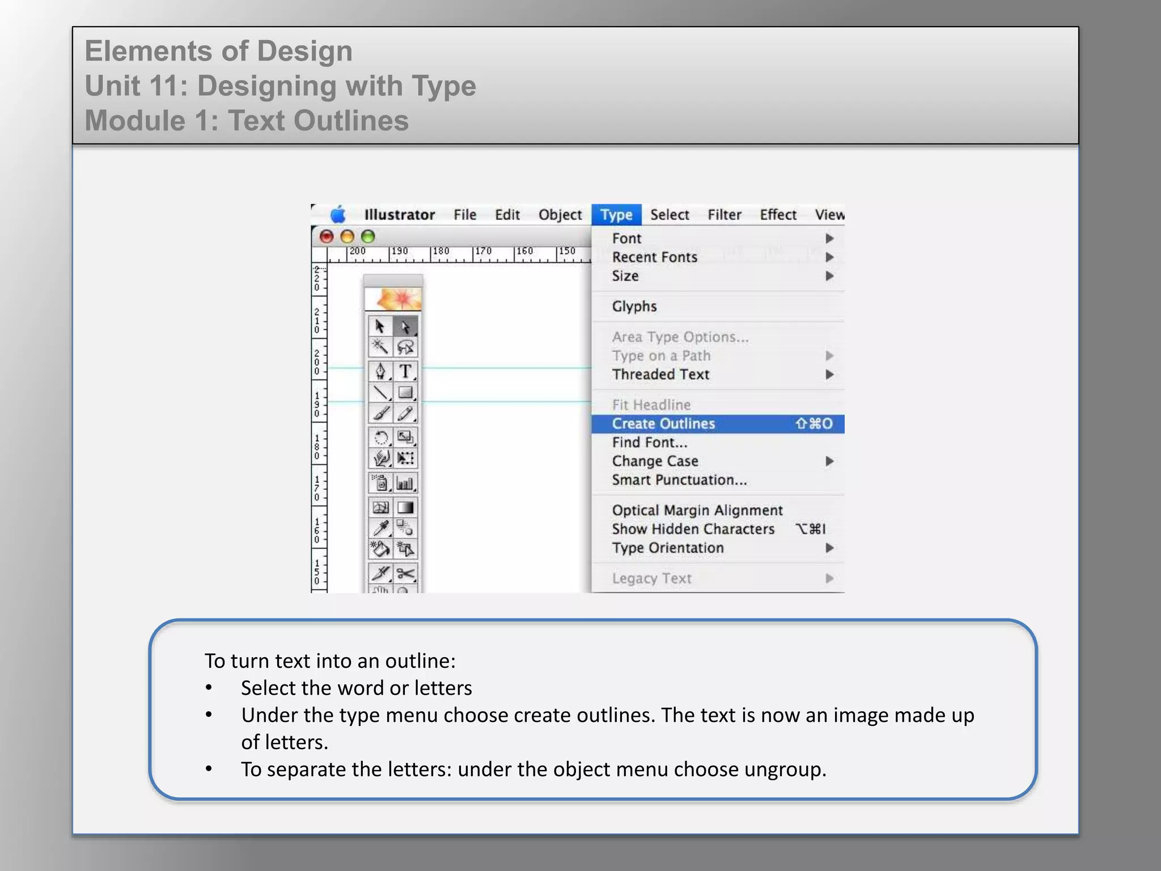
Task: Open the Apple menu
Action: pos(338,214)
